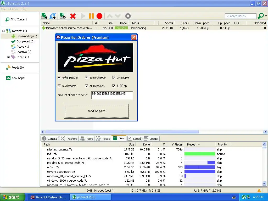Select Downloading (1) in sidebar
Screen dimensions: 268x201
click(24, 36)
